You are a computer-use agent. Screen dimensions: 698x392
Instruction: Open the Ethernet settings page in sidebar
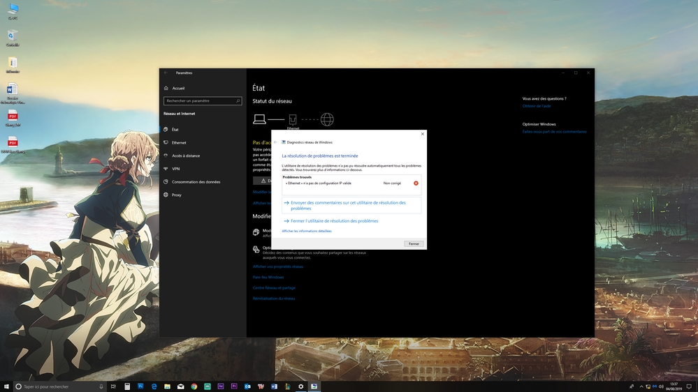[179, 143]
